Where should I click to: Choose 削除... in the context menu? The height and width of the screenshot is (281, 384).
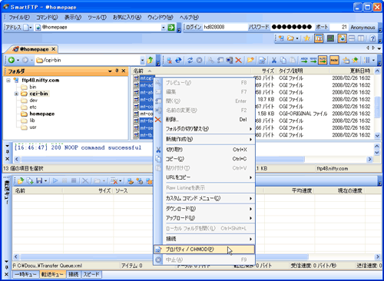click(x=204, y=120)
